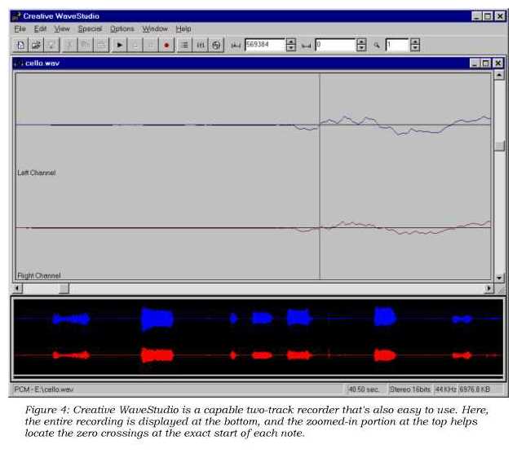Click the 6976.8 KB file size status
Viewport: 517px width, 453px height.
click(475, 389)
